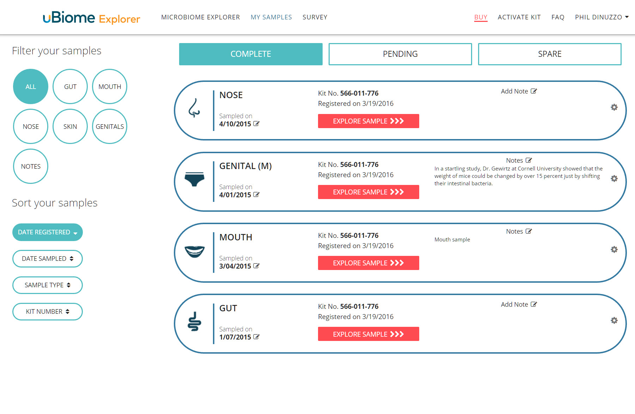Add a note to GUT sample
This screenshot has height=414, width=635.
pyautogui.click(x=518, y=305)
